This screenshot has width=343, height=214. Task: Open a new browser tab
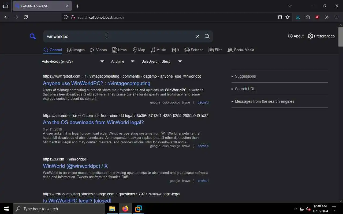[78, 6]
